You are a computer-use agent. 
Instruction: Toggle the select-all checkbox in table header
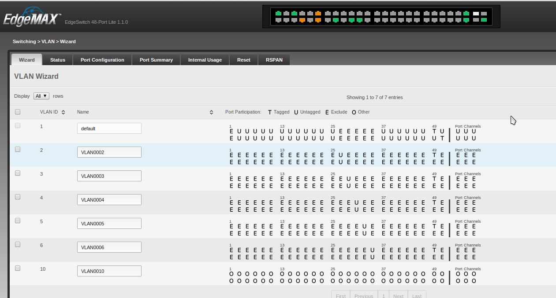(x=18, y=112)
